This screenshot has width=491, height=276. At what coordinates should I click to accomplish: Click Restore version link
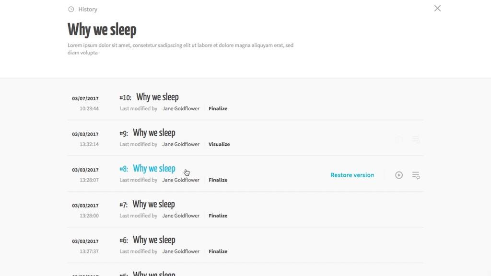(x=352, y=175)
